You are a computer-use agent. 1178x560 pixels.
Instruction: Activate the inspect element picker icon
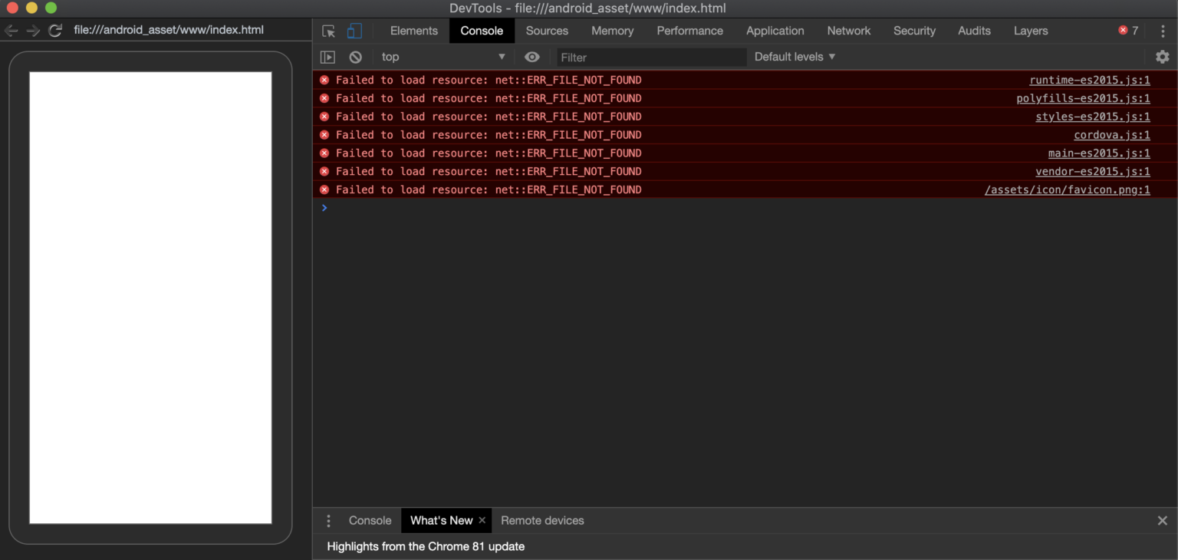[x=328, y=31]
